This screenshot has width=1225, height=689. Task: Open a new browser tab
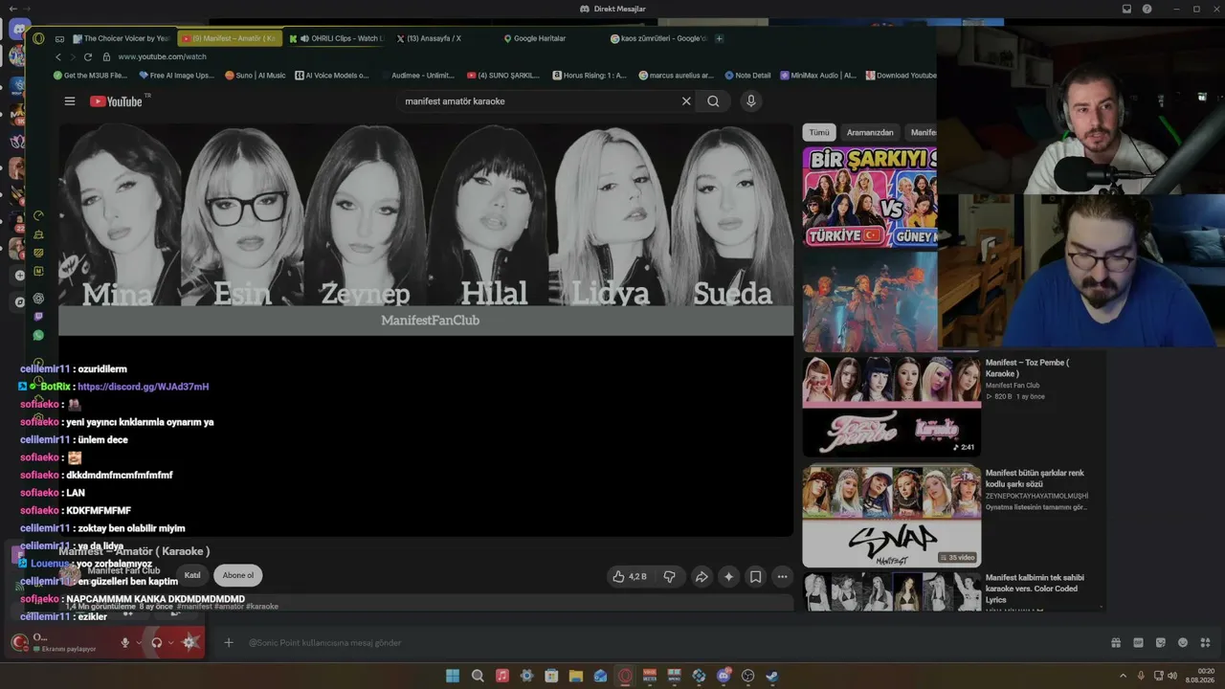click(x=720, y=38)
